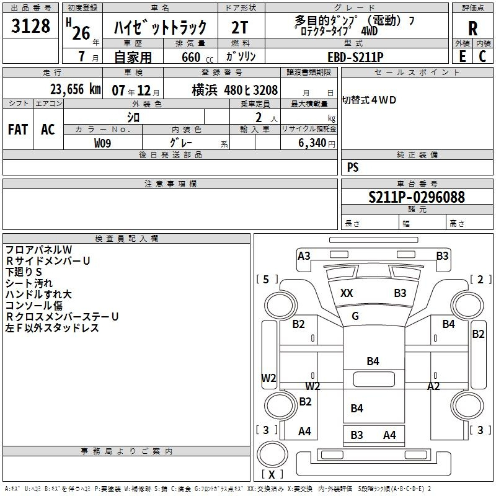Click the A3 mark on the front bumper

[x=304, y=256]
